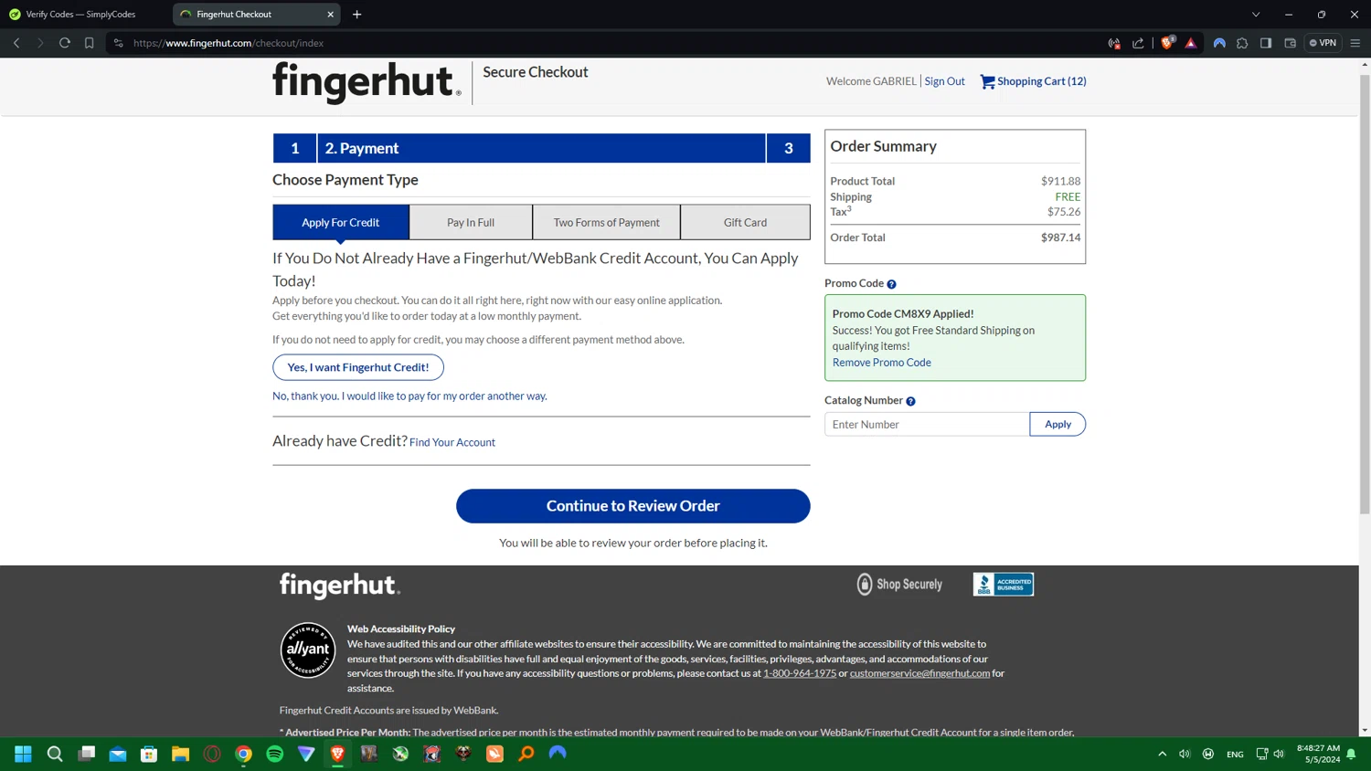Click the Fingerhut logo in the header
The height and width of the screenshot is (771, 1371).
click(367, 81)
